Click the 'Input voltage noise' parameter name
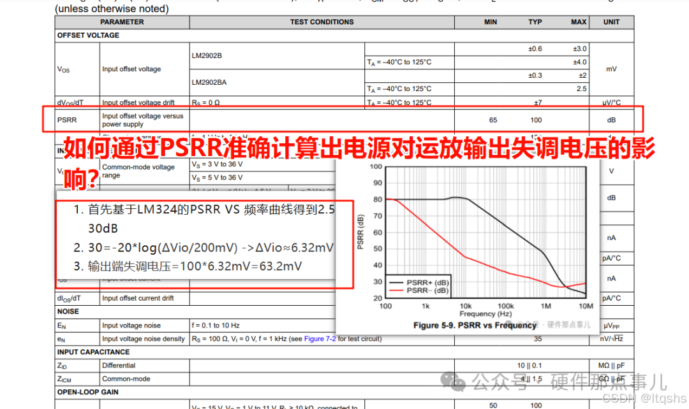Image resolution: width=689 pixels, height=409 pixels. pyautogui.click(x=131, y=325)
